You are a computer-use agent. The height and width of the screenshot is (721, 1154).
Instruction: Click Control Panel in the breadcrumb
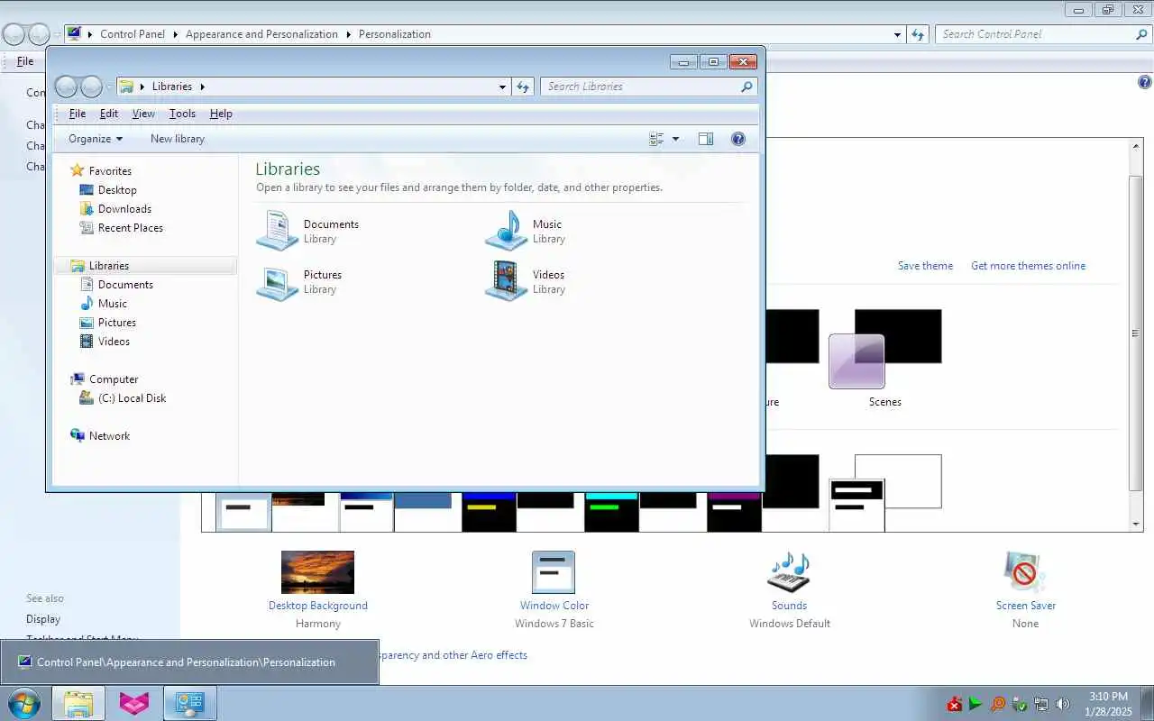pyautogui.click(x=133, y=34)
